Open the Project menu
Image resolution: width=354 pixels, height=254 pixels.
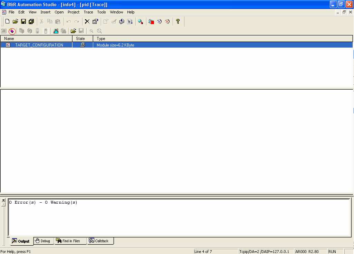[x=74, y=12]
